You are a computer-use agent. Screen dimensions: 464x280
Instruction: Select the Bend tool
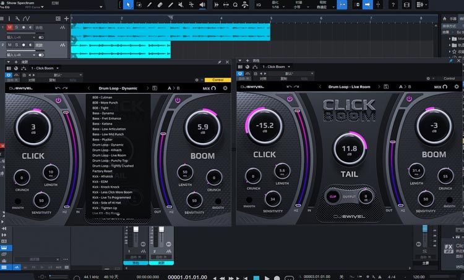coord(191,5)
